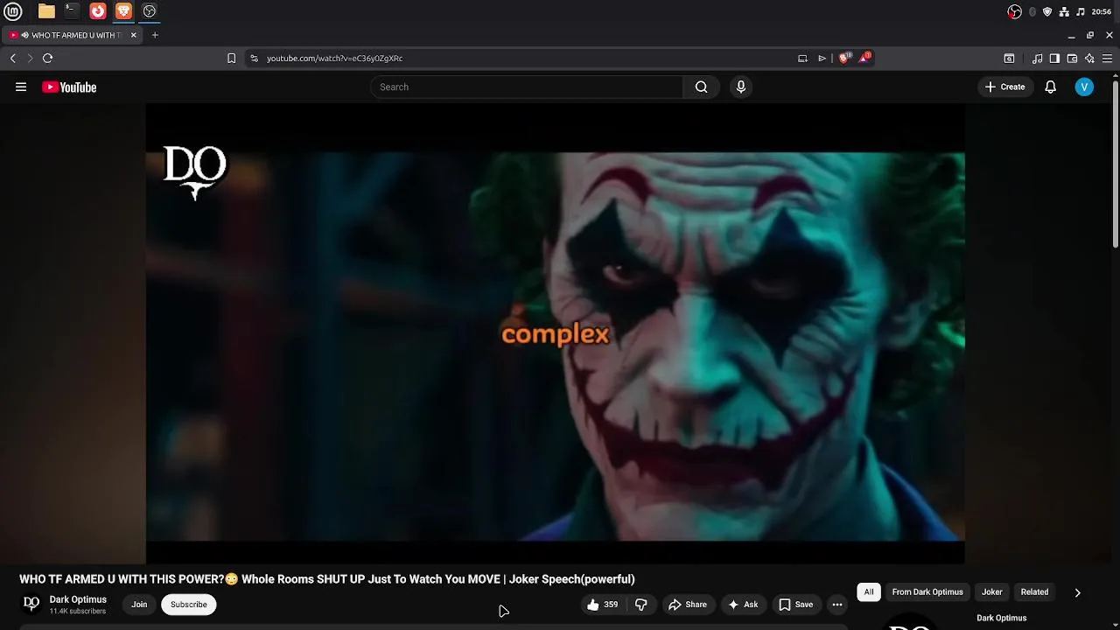Search with your voice microphone
Viewport: 1120px width, 630px height.
pyautogui.click(x=740, y=87)
